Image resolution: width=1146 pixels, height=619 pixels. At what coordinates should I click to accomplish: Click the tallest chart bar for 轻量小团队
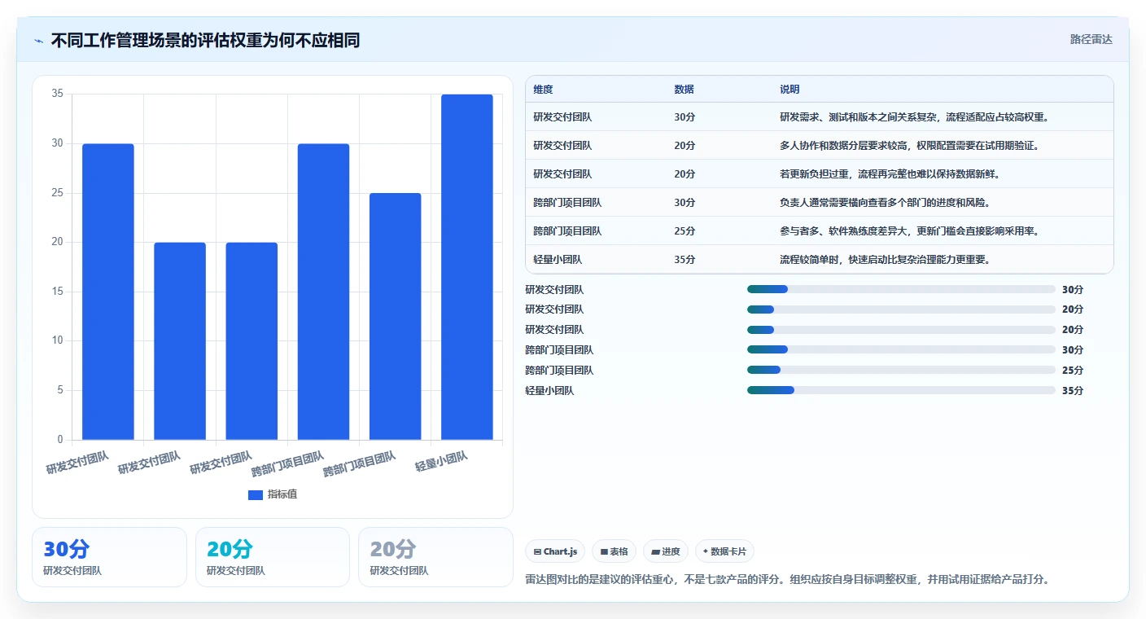point(467,267)
